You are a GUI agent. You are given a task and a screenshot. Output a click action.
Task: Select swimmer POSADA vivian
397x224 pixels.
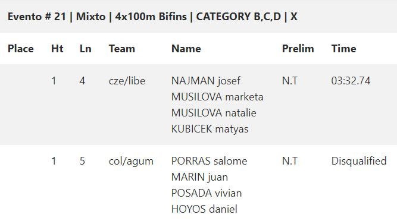click(x=207, y=193)
